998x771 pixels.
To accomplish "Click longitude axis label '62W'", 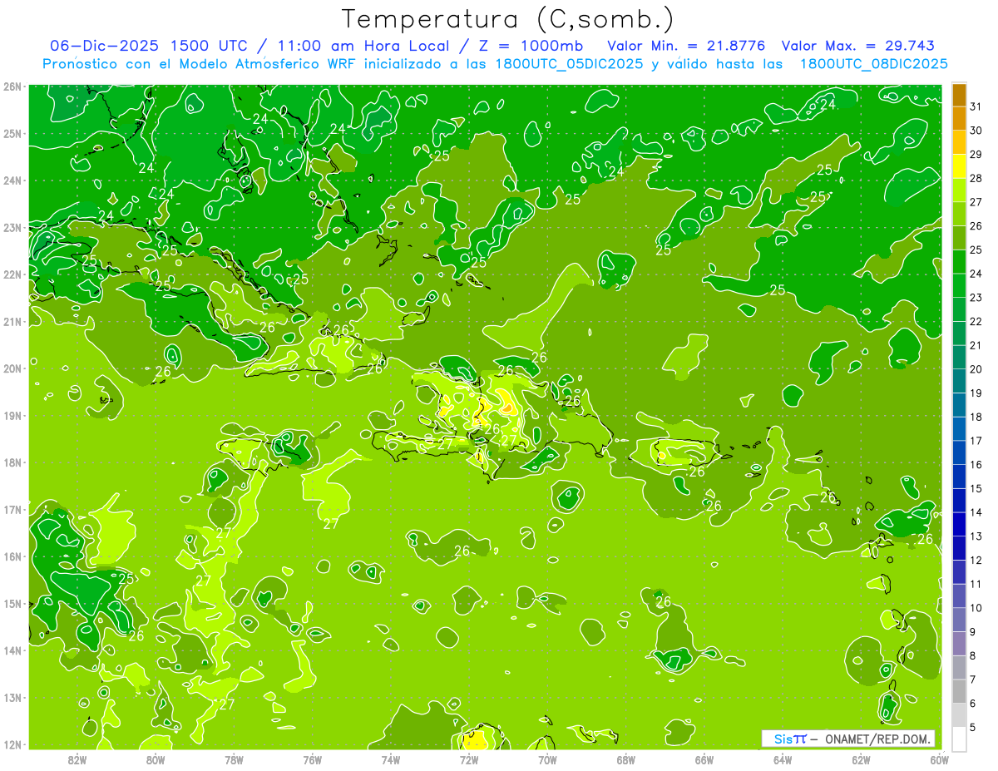I will (x=861, y=759).
